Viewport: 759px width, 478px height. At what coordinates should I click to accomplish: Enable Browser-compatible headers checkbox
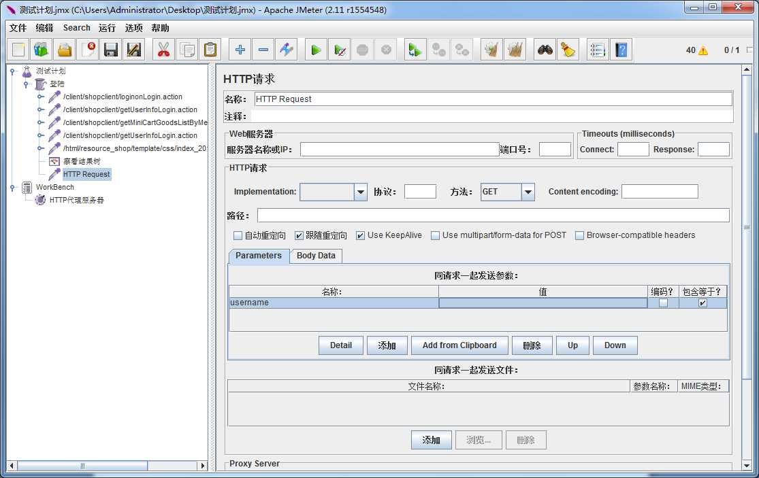click(x=579, y=236)
